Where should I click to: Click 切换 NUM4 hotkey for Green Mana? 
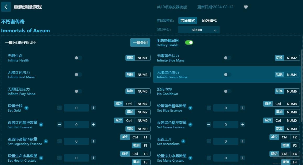(287, 75)
